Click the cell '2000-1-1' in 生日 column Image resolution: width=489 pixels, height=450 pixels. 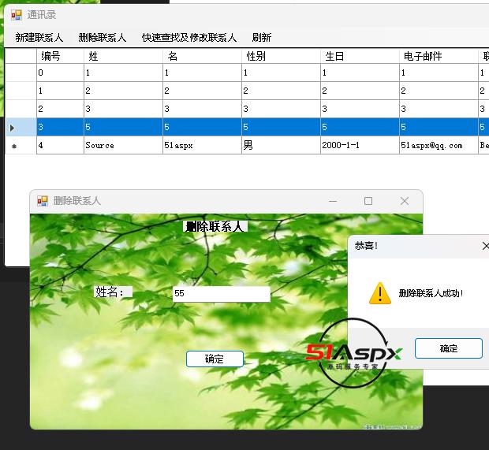[x=360, y=145]
